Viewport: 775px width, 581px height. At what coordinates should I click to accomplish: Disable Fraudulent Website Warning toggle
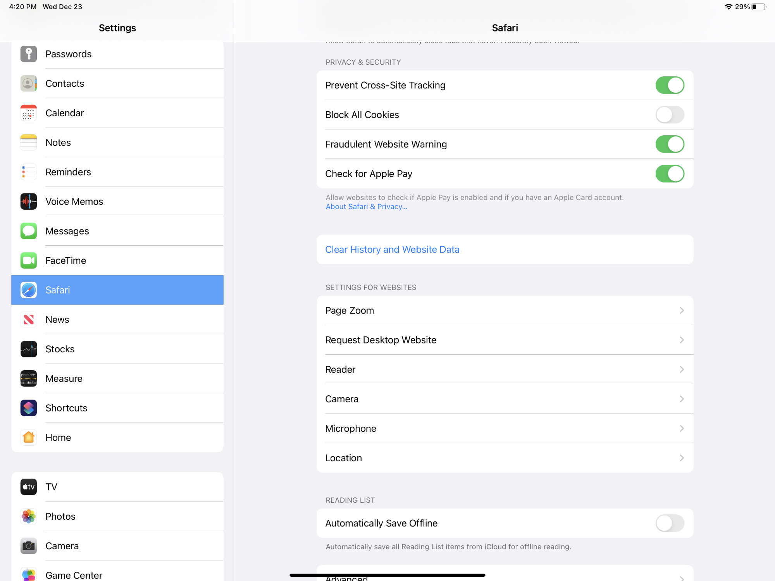(669, 144)
